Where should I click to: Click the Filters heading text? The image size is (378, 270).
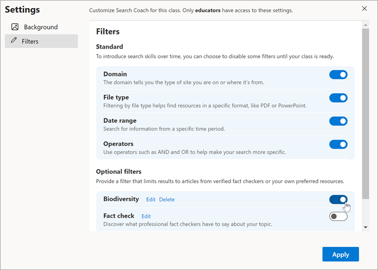pyautogui.click(x=108, y=31)
